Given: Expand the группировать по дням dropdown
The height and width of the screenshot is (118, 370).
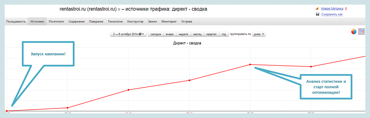Looking at the screenshot, I should (x=259, y=34).
